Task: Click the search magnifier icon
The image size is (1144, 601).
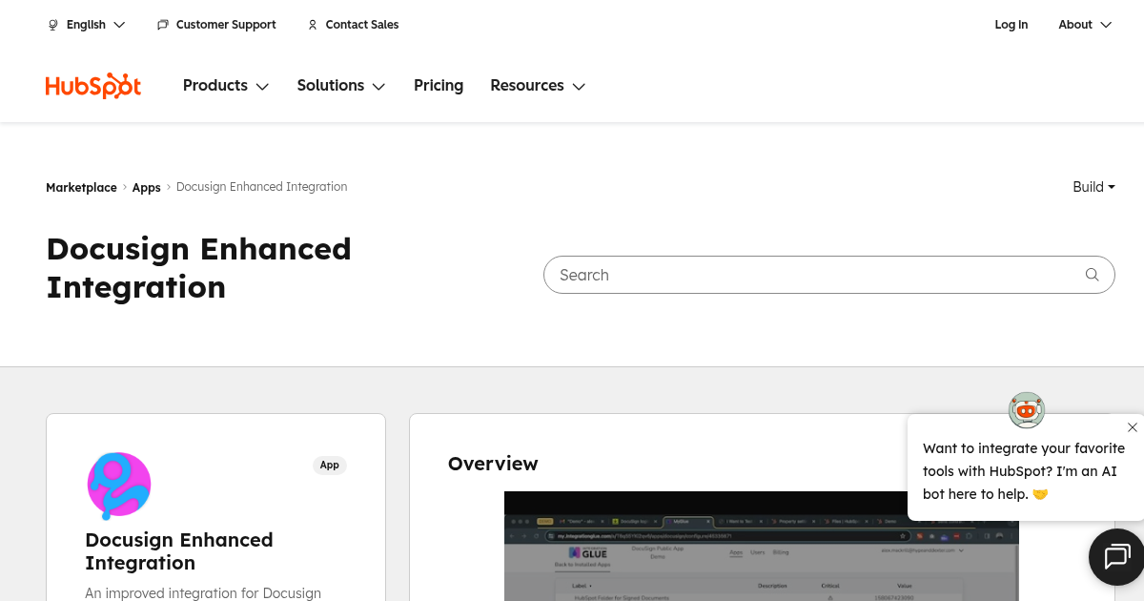Action: pyautogui.click(x=1093, y=275)
